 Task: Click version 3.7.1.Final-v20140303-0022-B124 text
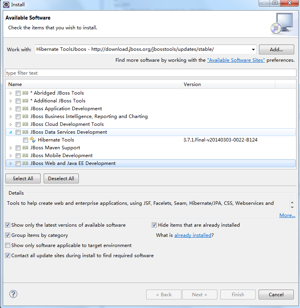(220, 140)
